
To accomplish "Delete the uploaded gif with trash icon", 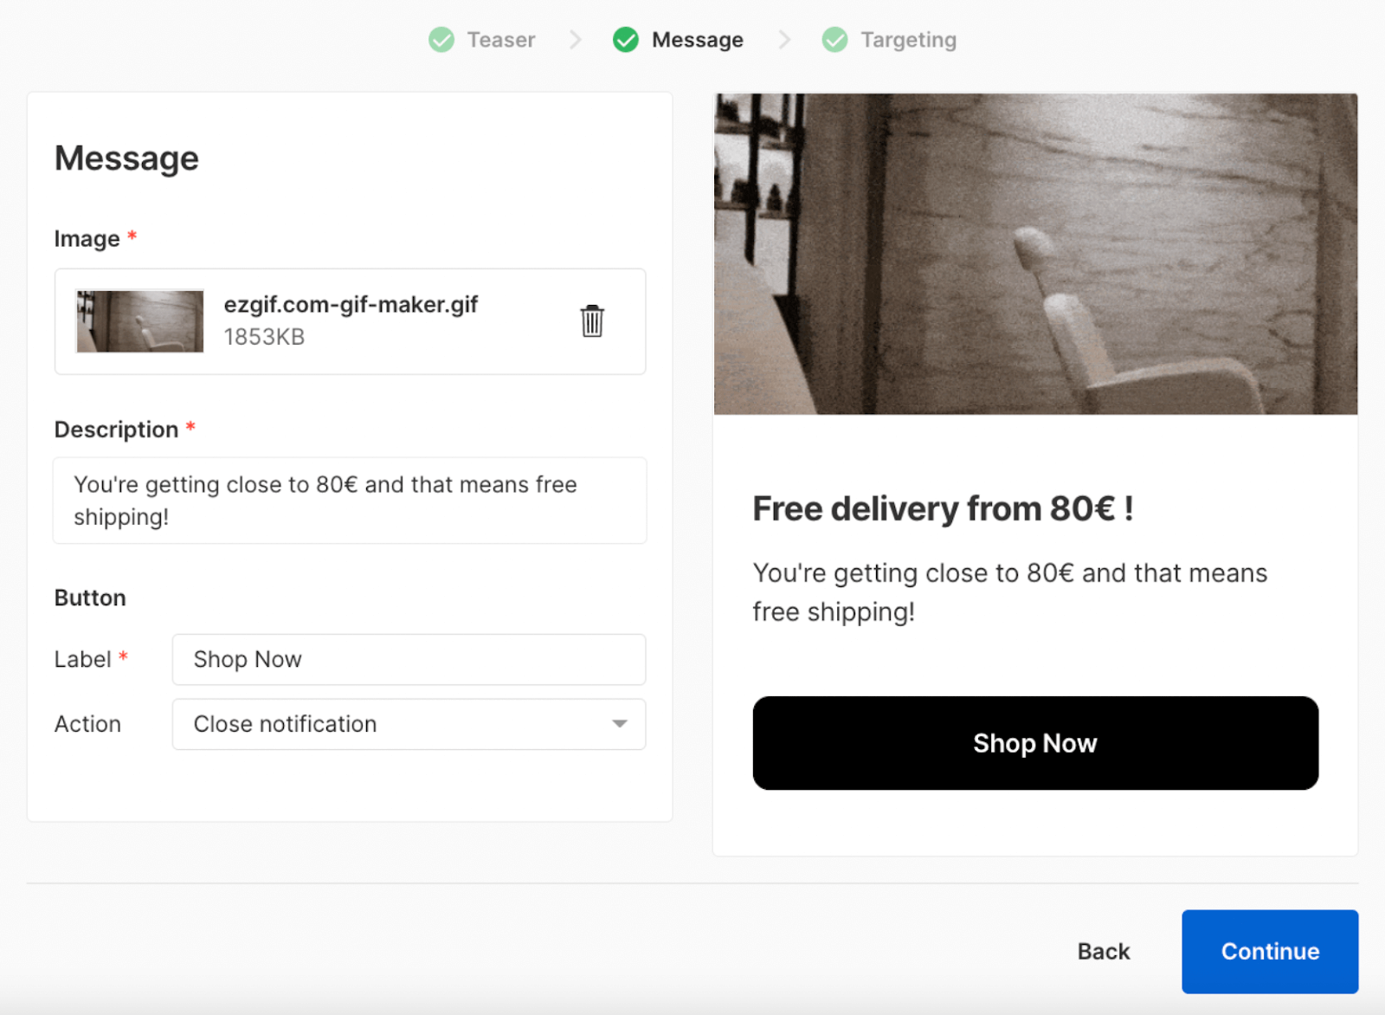I will [x=592, y=321].
